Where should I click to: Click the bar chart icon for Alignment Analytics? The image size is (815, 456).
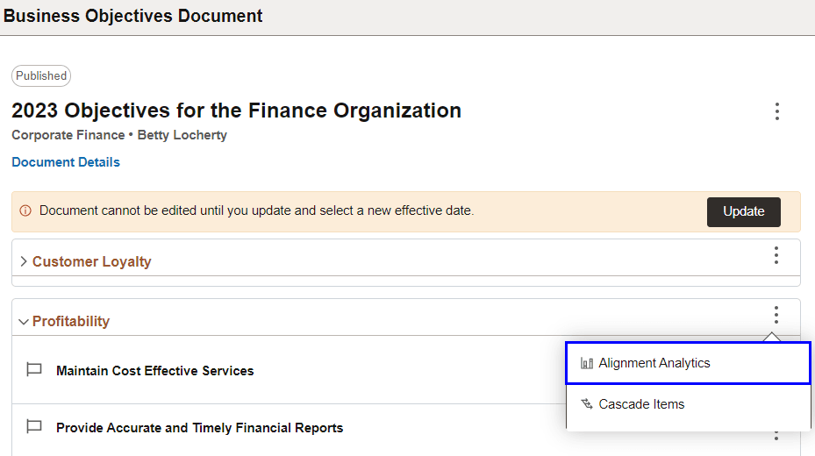click(x=587, y=363)
